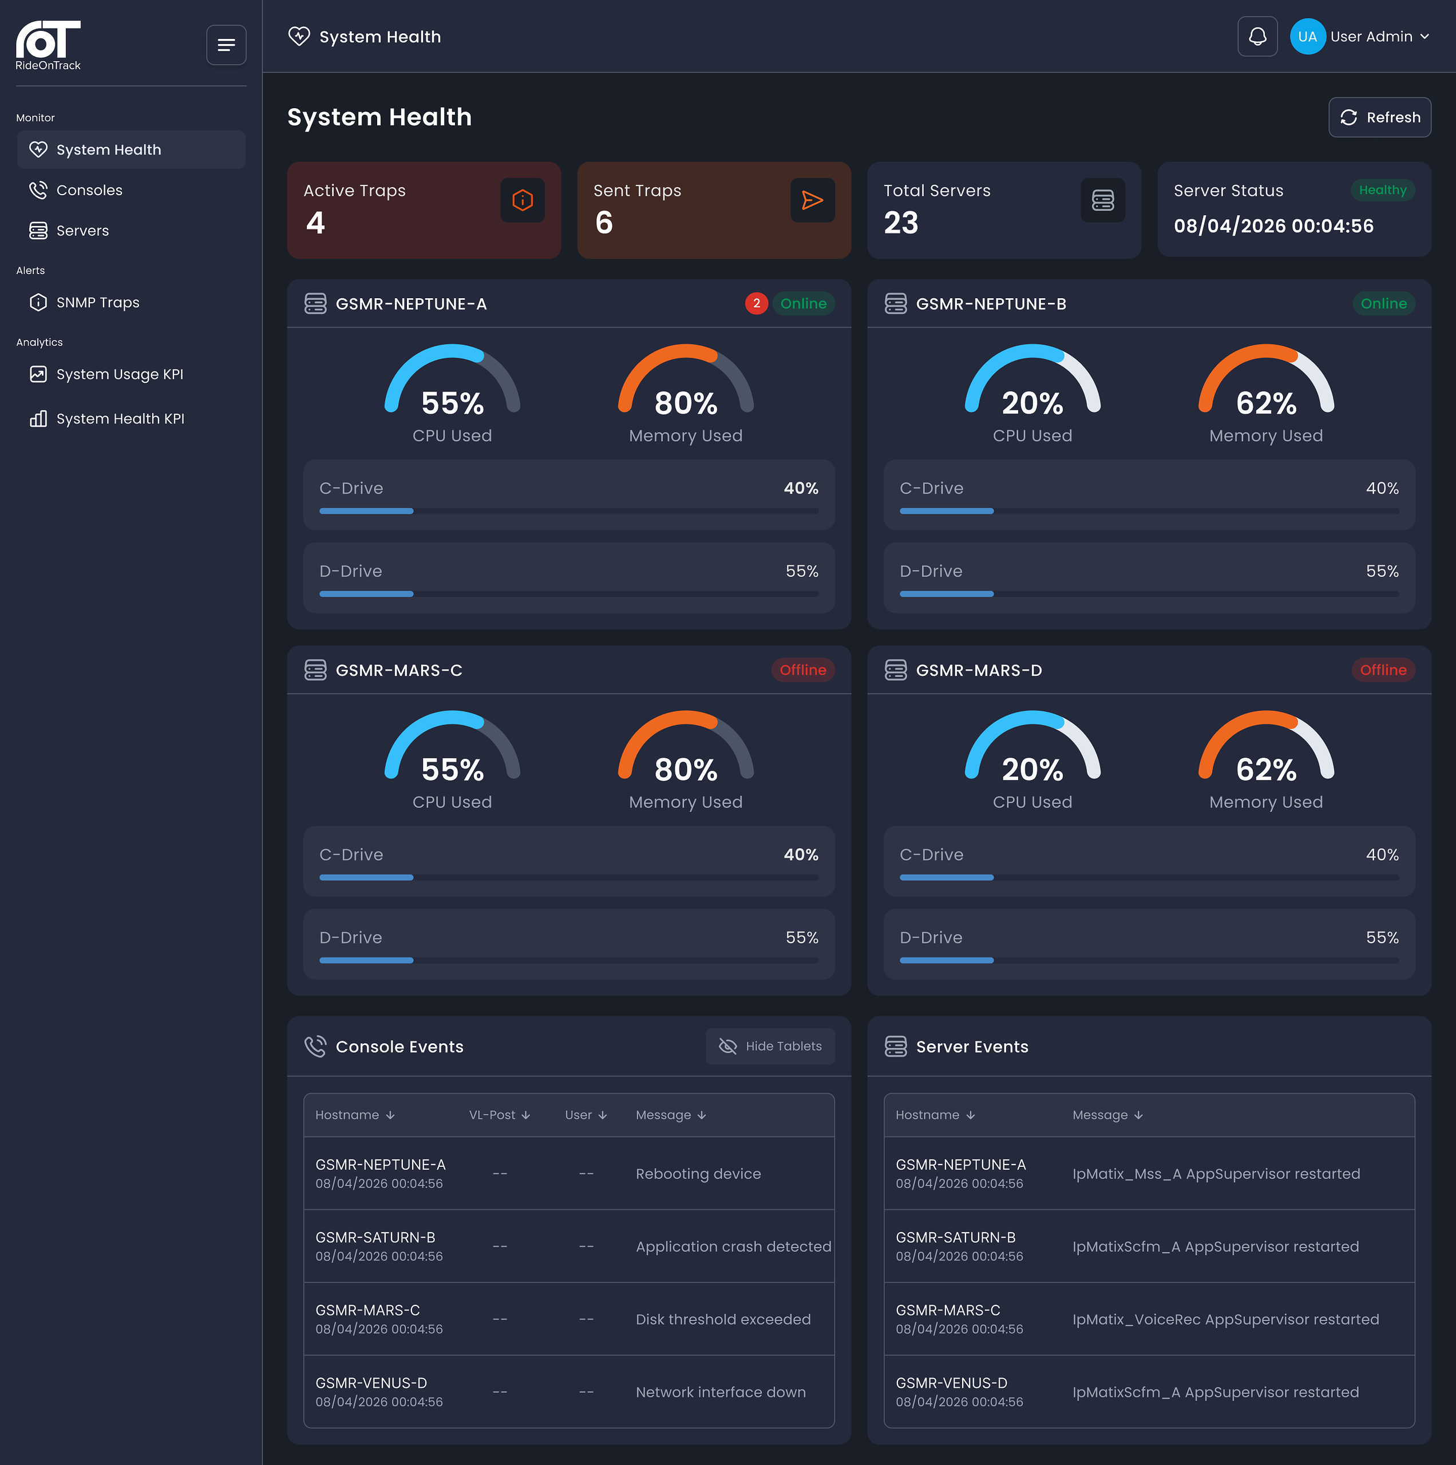This screenshot has width=1456, height=1465.
Task: Sort Server Events by Message
Action: click(1107, 1115)
